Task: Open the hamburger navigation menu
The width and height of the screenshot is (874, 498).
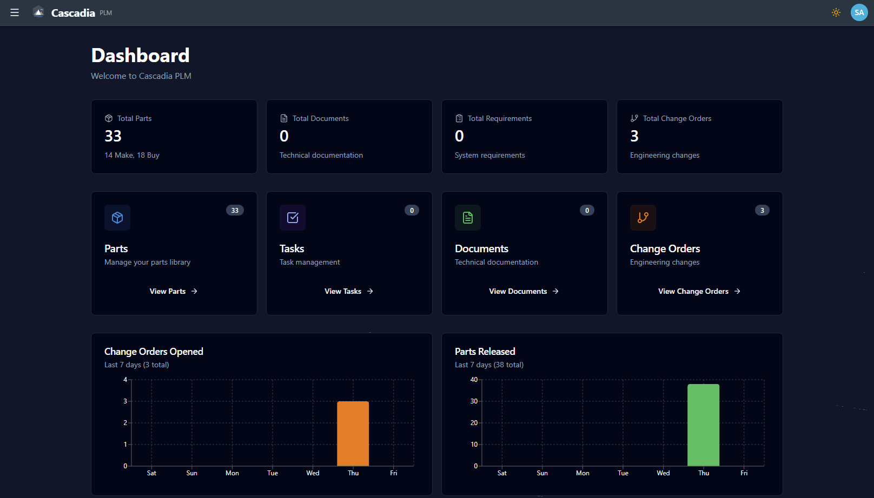Action: (15, 12)
